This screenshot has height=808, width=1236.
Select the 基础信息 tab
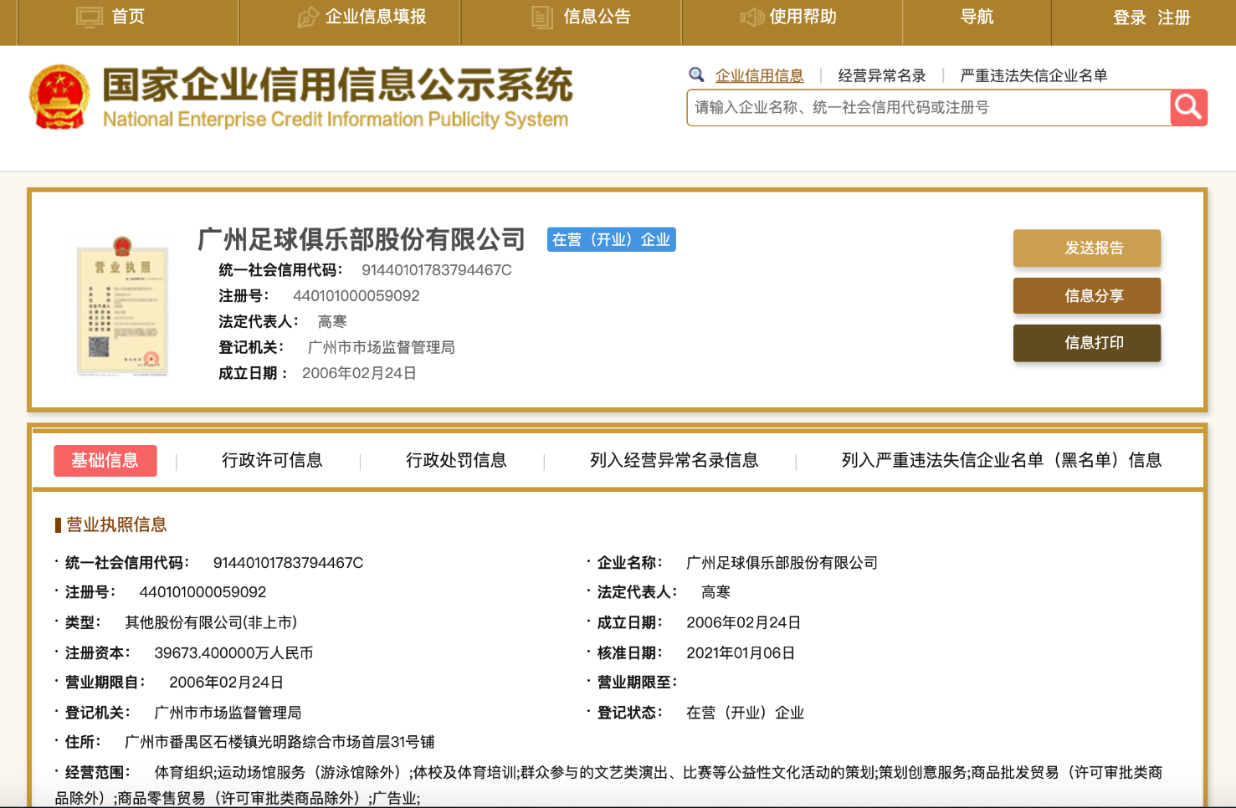click(105, 460)
